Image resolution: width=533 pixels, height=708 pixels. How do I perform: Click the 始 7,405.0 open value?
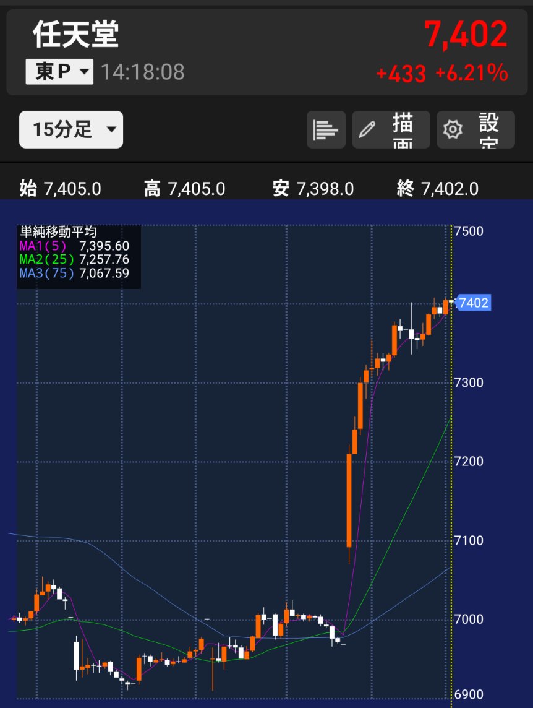61,189
